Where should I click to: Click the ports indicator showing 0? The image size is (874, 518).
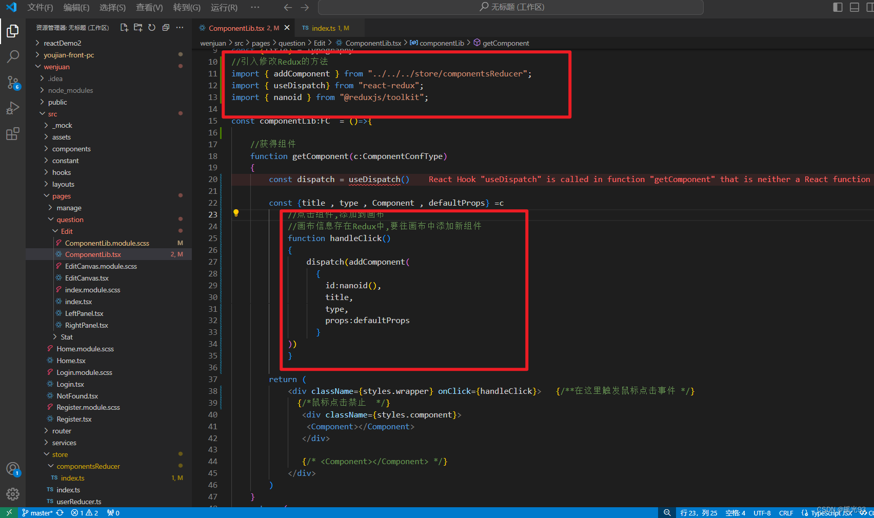point(113,513)
